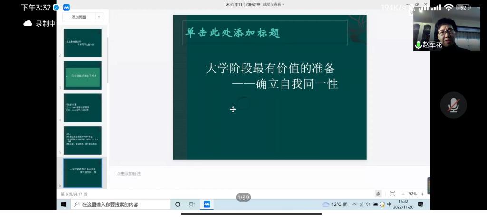Zoom out with the minus button
Viewport: 487px width, 219px height.
403,194
